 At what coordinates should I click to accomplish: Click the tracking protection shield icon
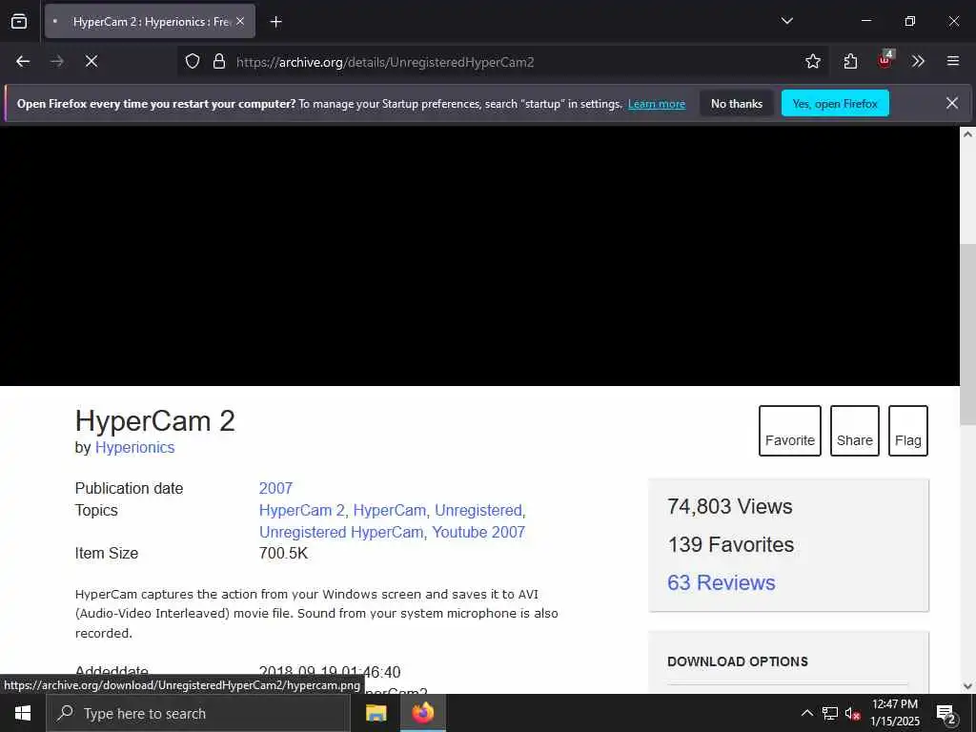(x=193, y=61)
